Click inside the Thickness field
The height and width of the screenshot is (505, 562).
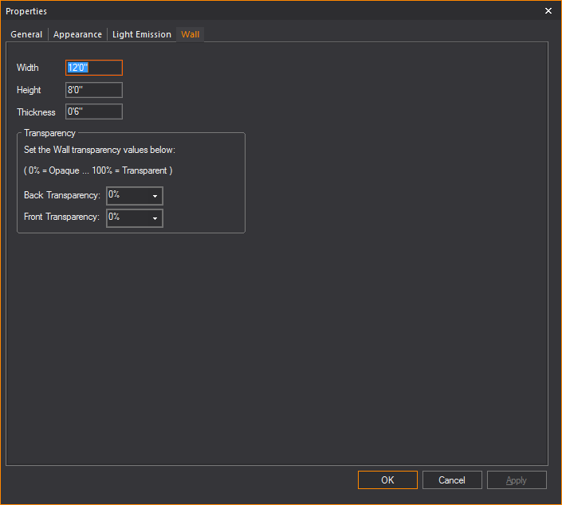tap(94, 112)
